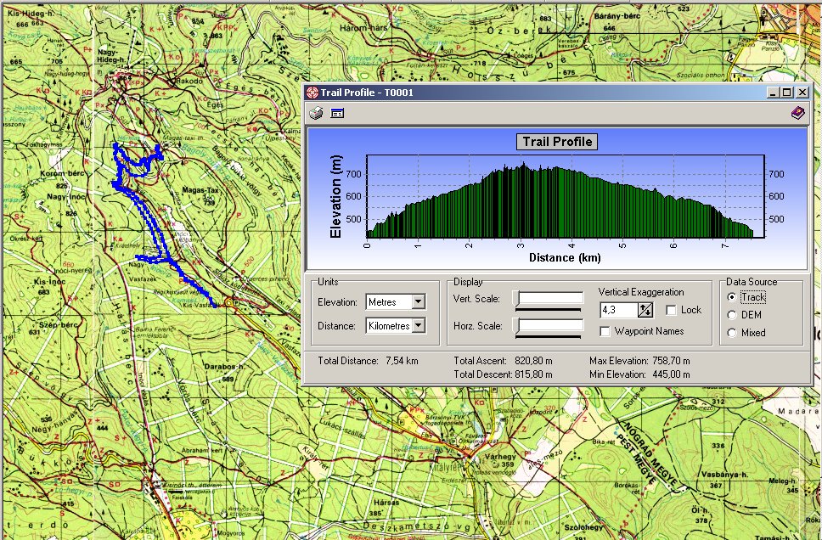Image resolution: width=822 pixels, height=540 pixels.
Task: Enable the Lock checkbox
Action: 671,310
